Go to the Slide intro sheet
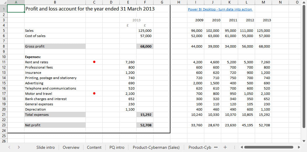The height and width of the screenshot is (152, 307). [46, 147]
